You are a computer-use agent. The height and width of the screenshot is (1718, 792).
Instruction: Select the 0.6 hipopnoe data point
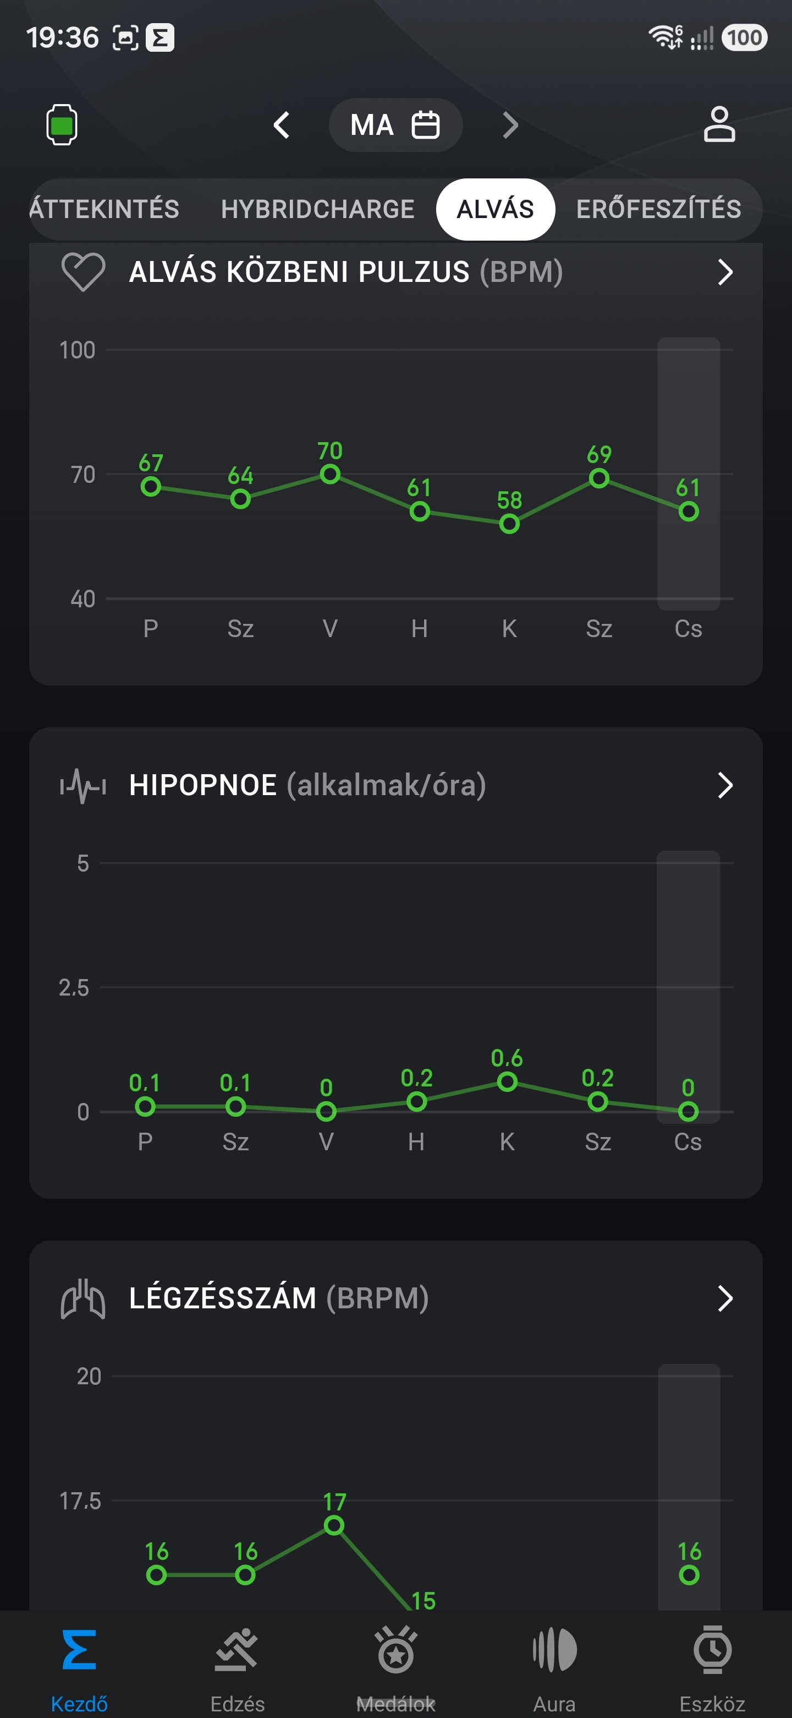point(507,1082)
